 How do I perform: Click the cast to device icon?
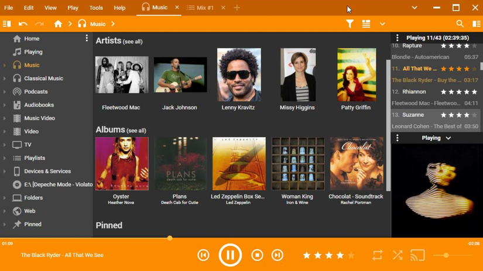pyautogui.click(x=417, y=255)
